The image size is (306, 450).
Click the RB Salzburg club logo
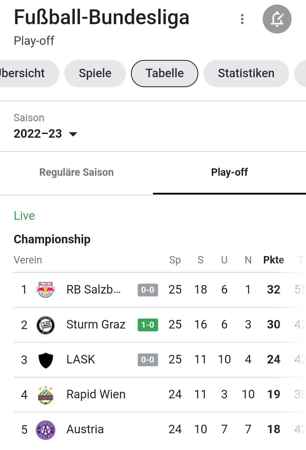(46, 290)
